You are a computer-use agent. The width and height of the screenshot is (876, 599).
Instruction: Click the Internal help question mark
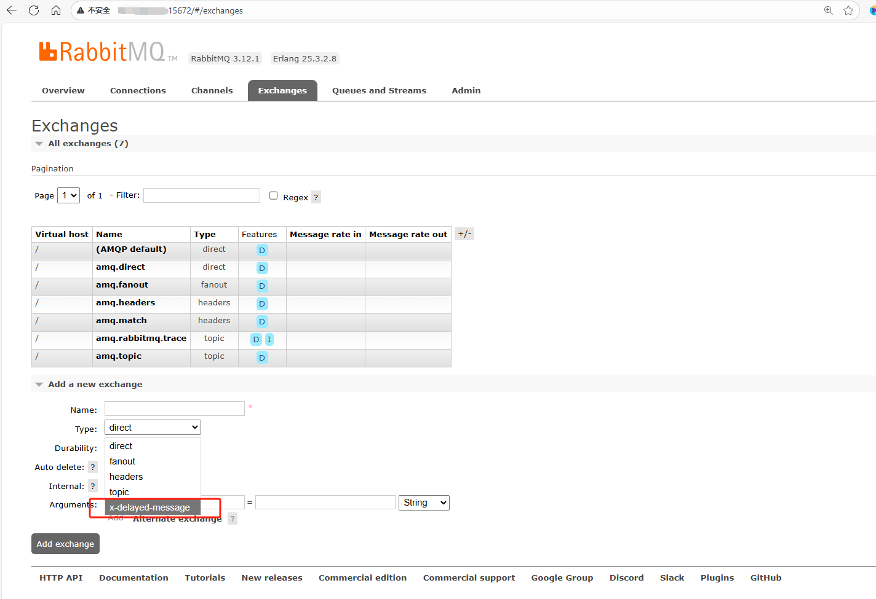pyautogui.click(x=93, y=487)
